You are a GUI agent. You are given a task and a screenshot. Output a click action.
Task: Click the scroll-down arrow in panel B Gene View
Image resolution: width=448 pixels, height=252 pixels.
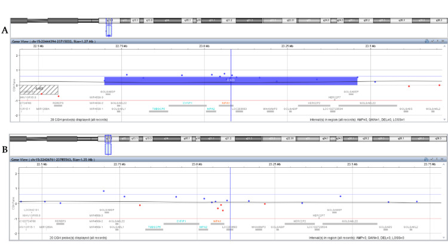[x=444, y=238]
